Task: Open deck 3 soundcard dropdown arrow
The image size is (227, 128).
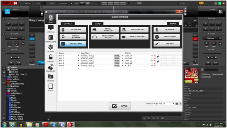Action: pos(123,61)
